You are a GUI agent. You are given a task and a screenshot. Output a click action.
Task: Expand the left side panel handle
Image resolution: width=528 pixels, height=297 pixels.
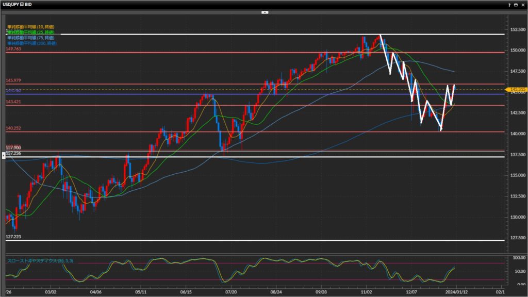pyautogui.click(x=3, y=156)
